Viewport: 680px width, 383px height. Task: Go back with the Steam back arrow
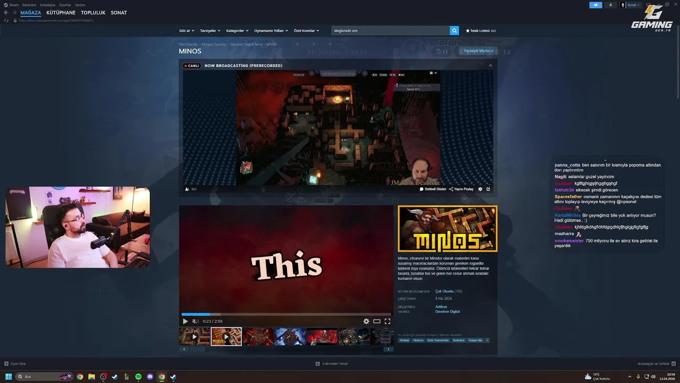[x=6, y=13]
